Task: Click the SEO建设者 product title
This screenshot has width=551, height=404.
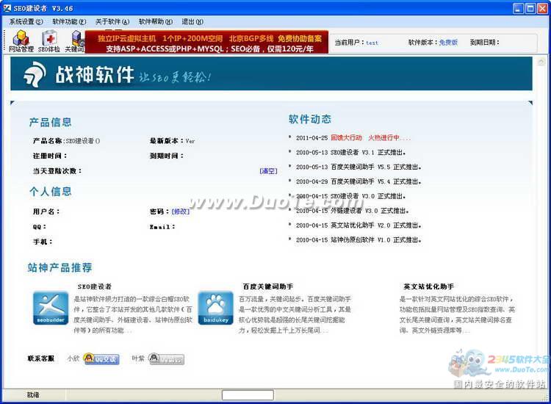Action: (95, 286)
